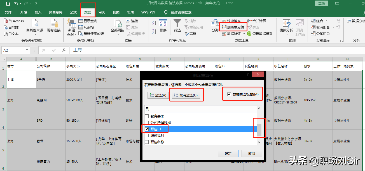The height and width of the screenshot is (171, 365).
Task: Select cell containing 10k-15k
Action: tap(318, 100)
